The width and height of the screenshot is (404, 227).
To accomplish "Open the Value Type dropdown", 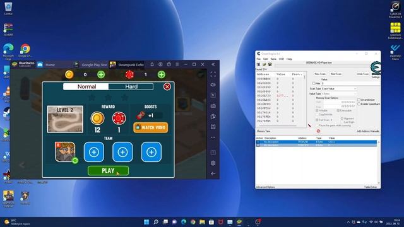I will coord(339,94).
